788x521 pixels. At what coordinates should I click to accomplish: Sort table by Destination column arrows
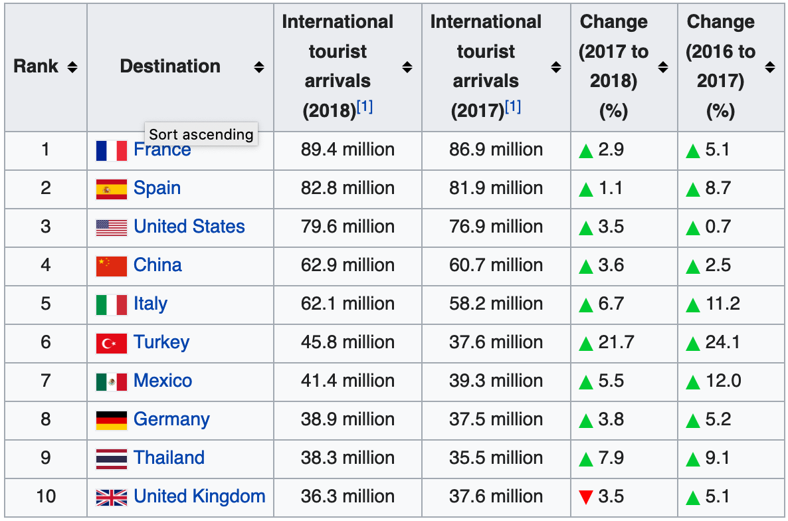(x=259, y=67)
